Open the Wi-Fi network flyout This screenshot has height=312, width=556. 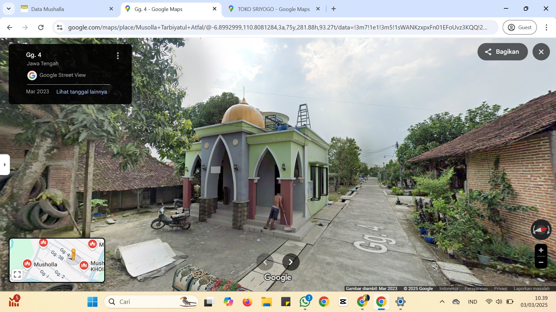(x=489, y=302)
